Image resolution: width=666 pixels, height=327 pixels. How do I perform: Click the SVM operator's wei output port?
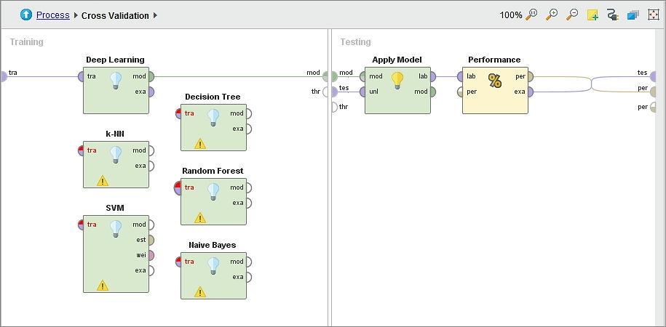pyautogui.click(x=151, y=255)
